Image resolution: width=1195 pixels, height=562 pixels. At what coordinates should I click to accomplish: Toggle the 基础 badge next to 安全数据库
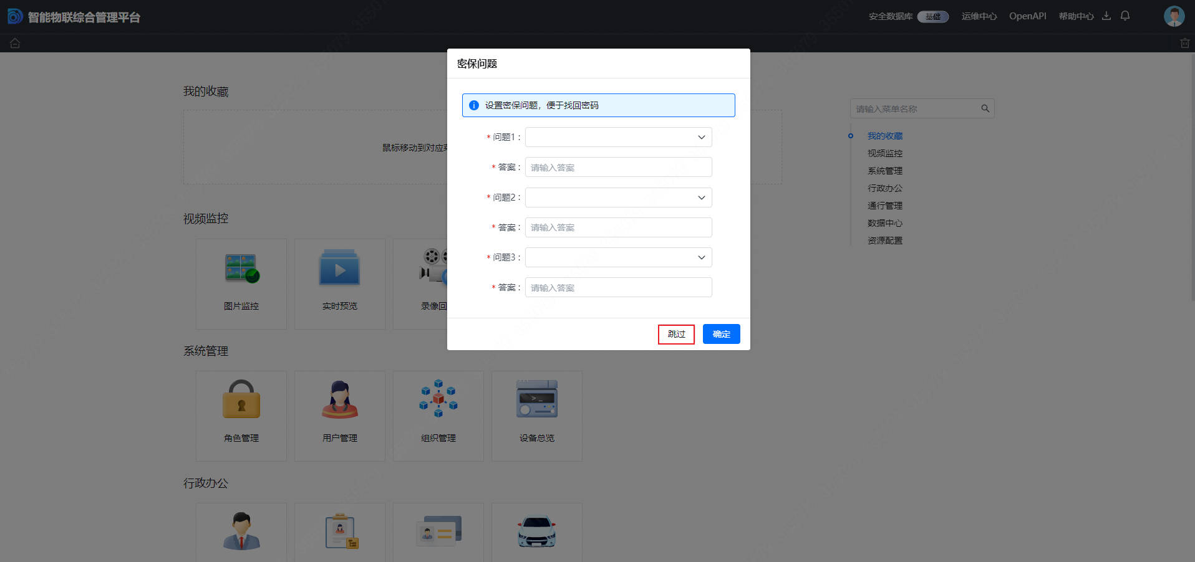coord(932,17)
